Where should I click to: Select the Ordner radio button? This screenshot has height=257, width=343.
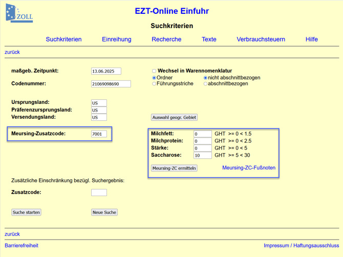click(154, 78)
